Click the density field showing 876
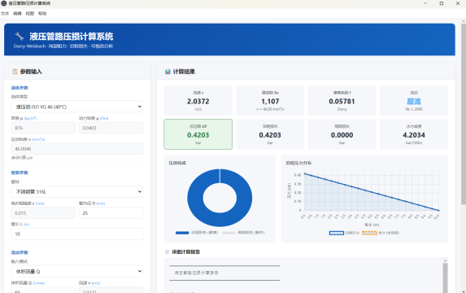The height and width of the screenshot is (293, 466). (43, 128)
